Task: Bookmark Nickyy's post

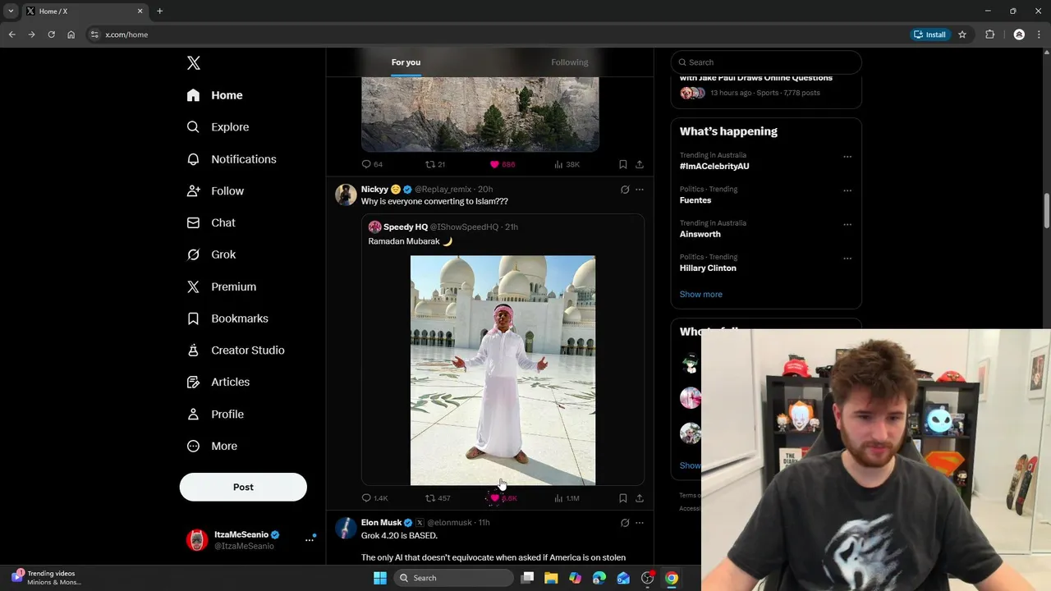Action: (x=623, y=498)
